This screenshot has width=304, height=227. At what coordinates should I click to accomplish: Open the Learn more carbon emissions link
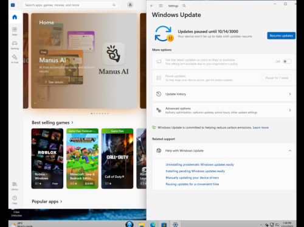pyautogui.click(x=260, y=127)
